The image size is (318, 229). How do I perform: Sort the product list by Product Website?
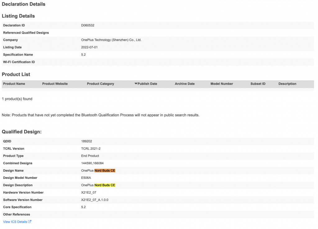coord(55,84)
